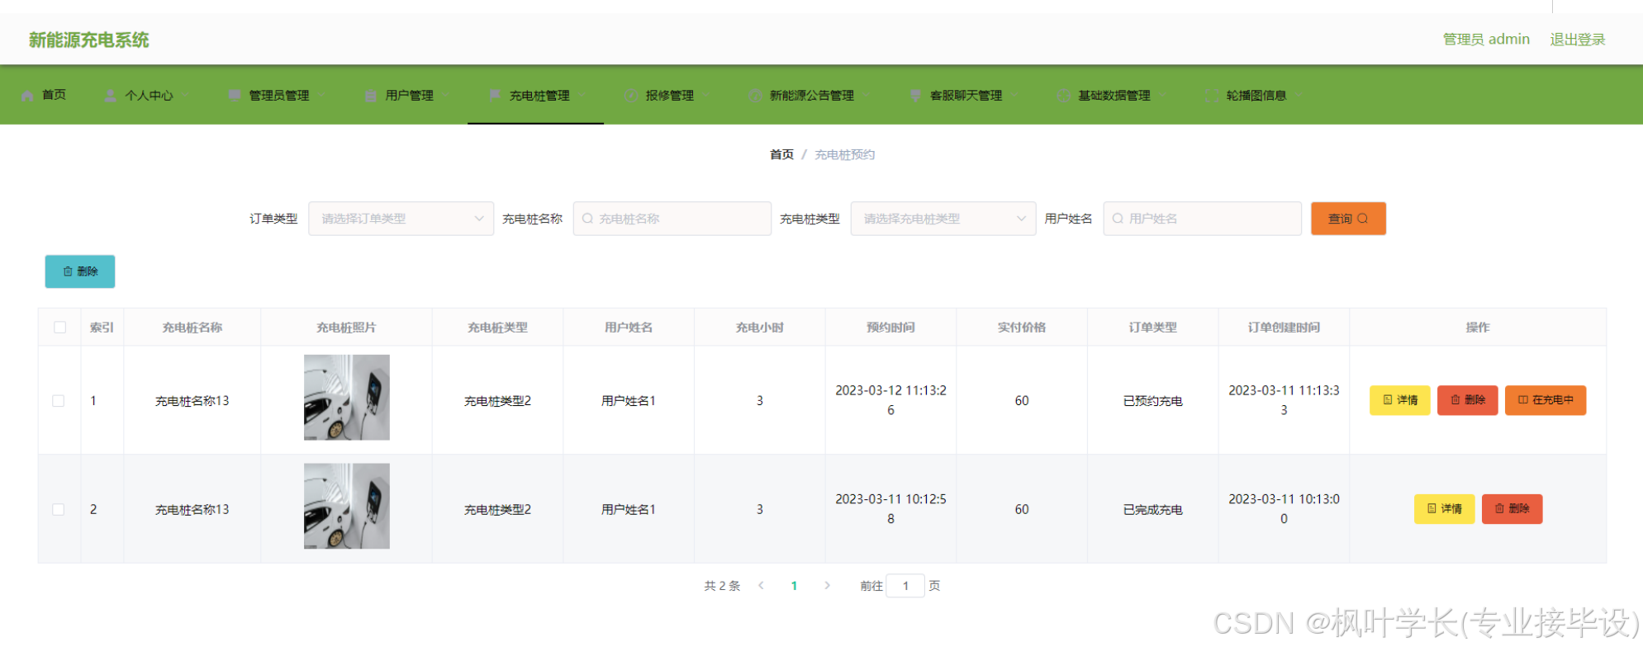1643x651 pixels.
Task: Expand the 客服聊天管理 menu arrow
Action: click(x=1014, y=96)
